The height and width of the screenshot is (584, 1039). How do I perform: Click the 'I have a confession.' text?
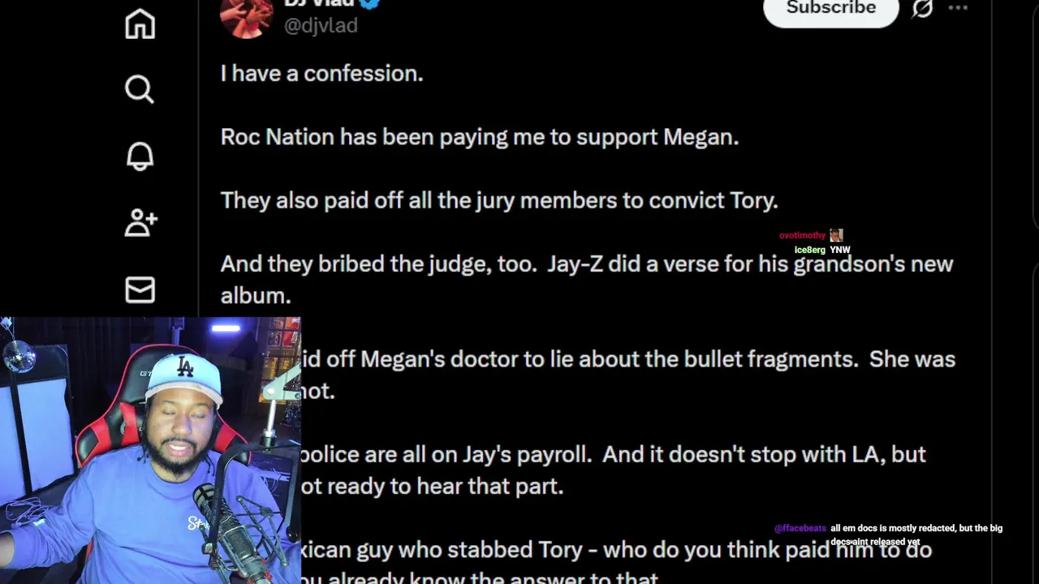coord(321,73)
